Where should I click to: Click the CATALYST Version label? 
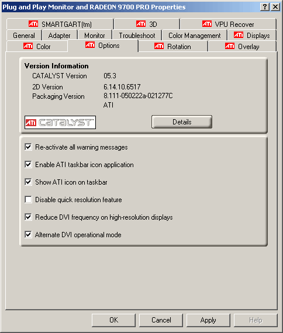pyautogui.click(x=60, y=76)
